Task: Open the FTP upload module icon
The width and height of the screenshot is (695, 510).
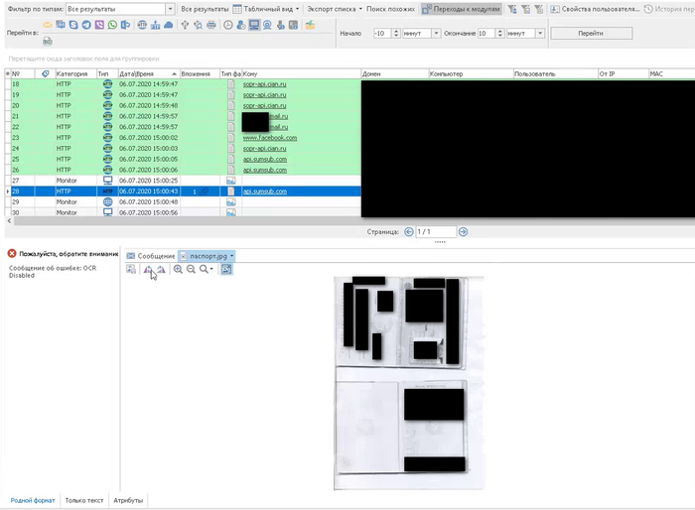Action: coord(155,25)
